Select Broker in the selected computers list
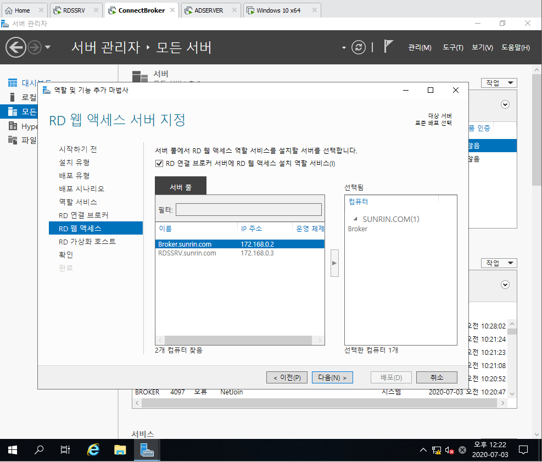This screenshot has width=542, height=462. coord(357,229)
